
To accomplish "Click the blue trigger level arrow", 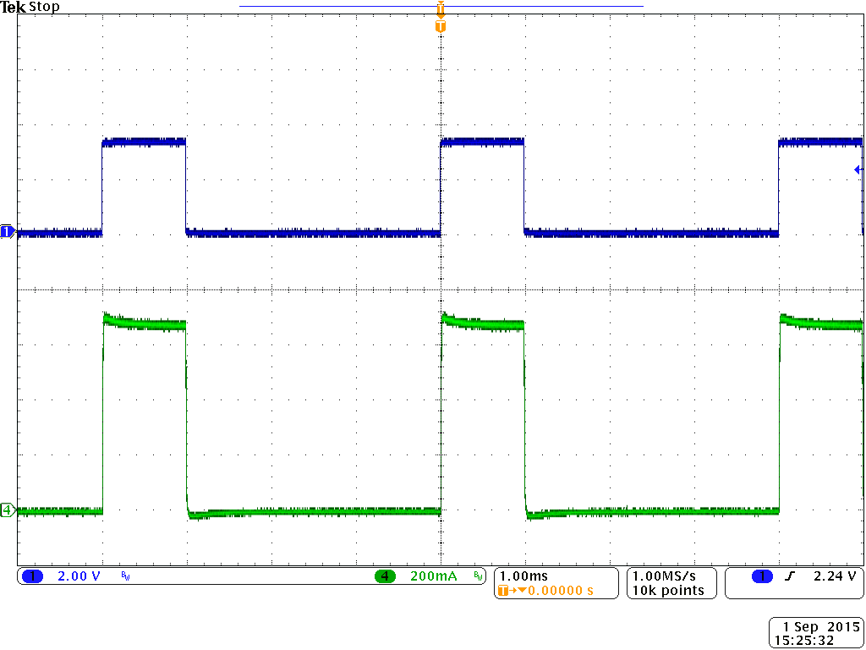I will point(856,170).
